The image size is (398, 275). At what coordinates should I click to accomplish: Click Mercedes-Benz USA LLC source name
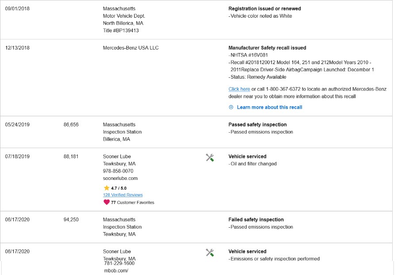pyautogui.click(x=131, y=48)
